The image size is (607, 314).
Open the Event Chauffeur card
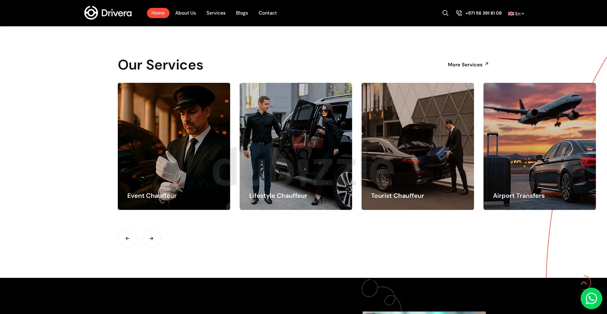click(174, 146)
